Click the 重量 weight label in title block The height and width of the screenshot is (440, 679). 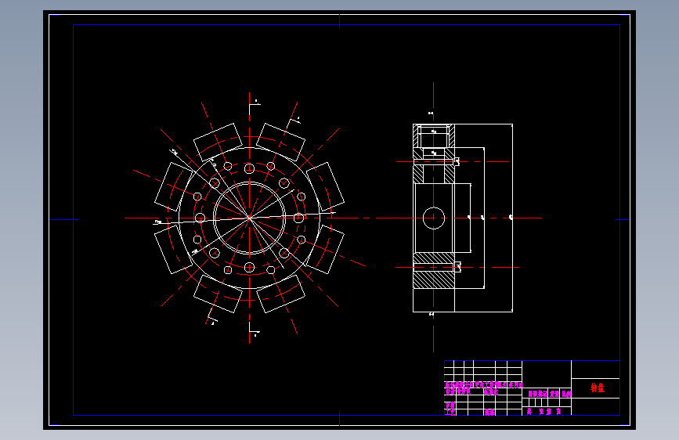554,394
